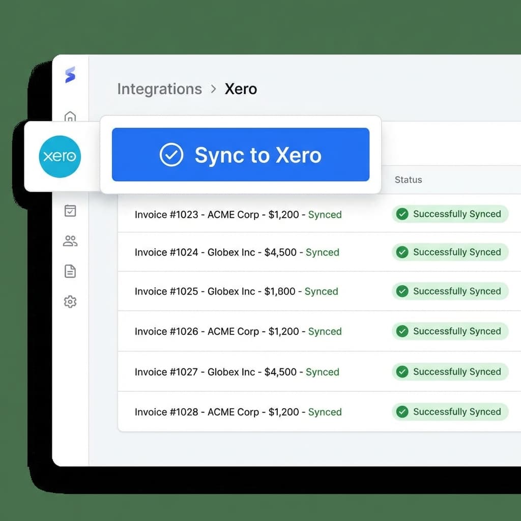Open the Home page via house icon
This screenshot has height=521, width=521.
tap(70, 116)
